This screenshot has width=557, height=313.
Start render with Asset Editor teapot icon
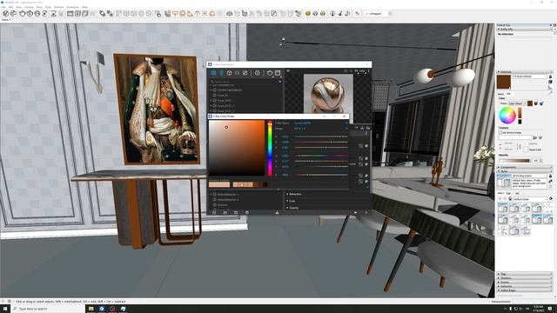(x=270, y=73)
